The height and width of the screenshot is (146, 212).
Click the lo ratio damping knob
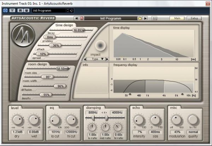click(92, 128)
